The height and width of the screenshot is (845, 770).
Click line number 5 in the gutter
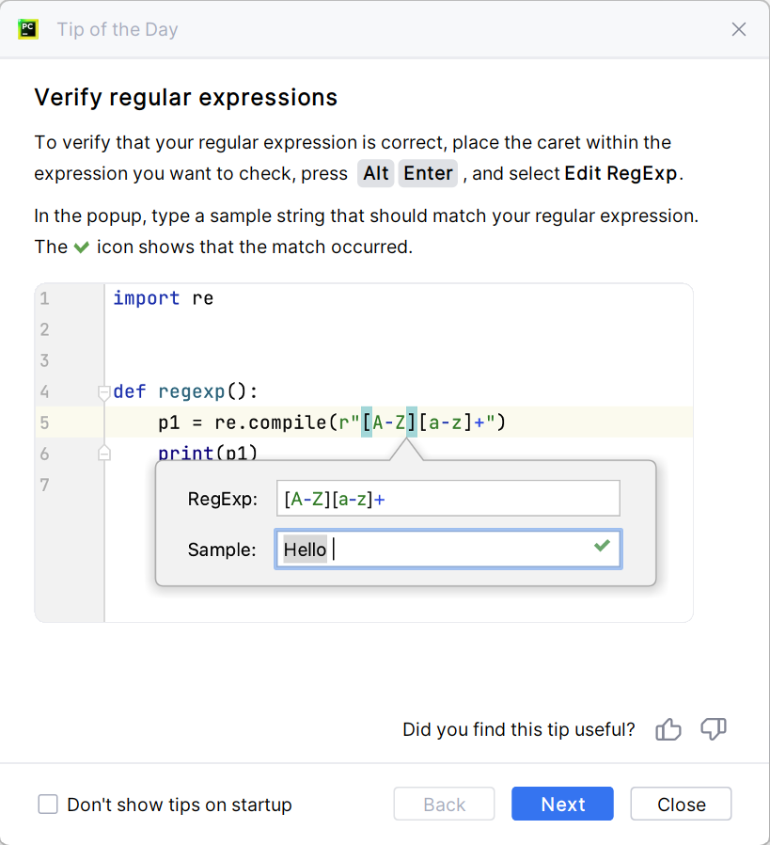coord(45,422)
